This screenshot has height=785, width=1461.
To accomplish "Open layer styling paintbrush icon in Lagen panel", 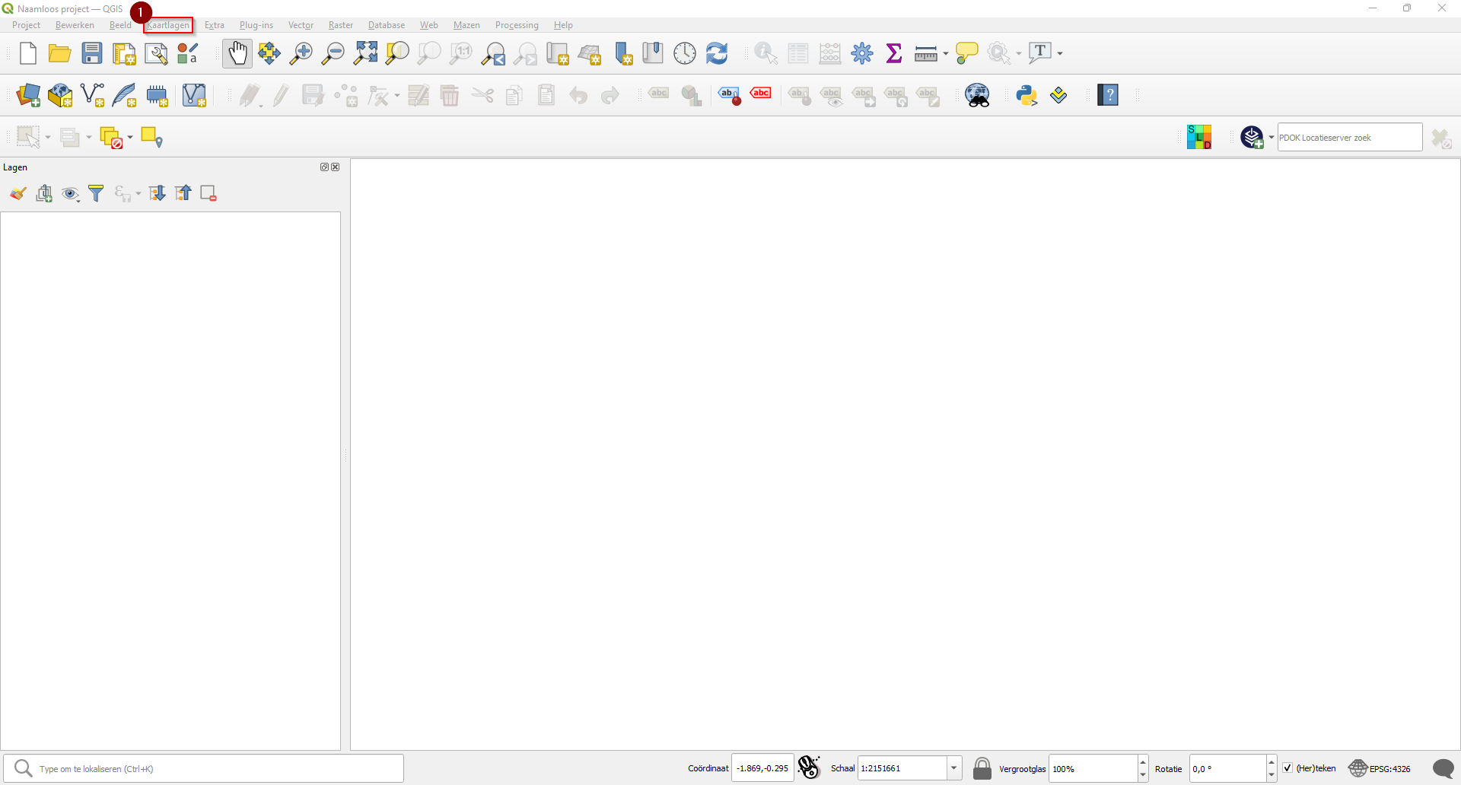I will [x=18, y=193].
